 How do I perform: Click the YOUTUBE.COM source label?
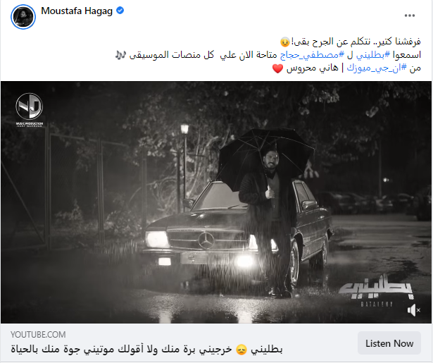[x=38, y=335]
